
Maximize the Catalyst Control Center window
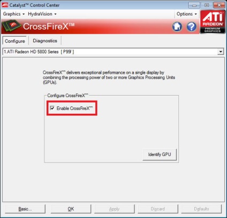point(207,5)
